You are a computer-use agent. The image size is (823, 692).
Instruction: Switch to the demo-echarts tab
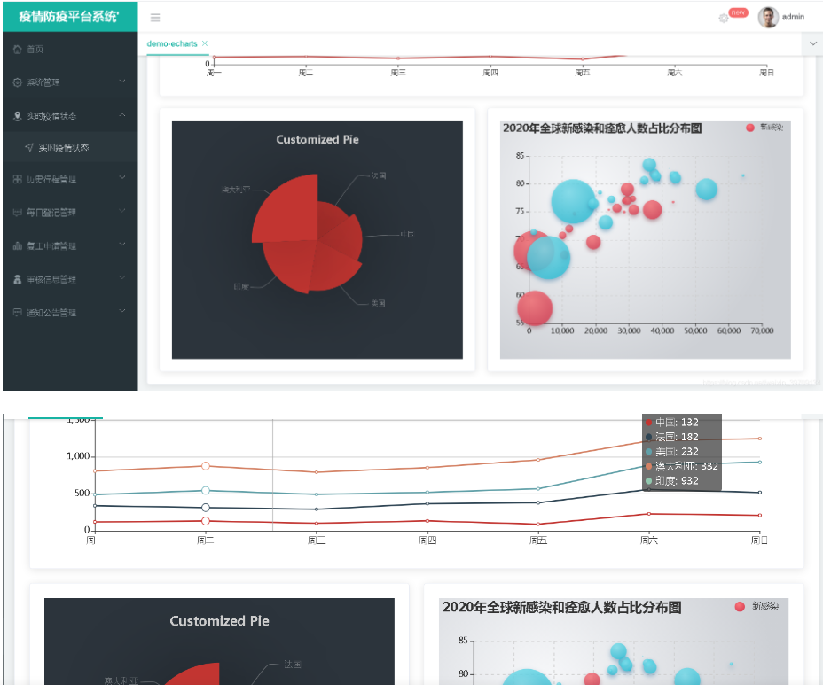click(x=172, y=43)
